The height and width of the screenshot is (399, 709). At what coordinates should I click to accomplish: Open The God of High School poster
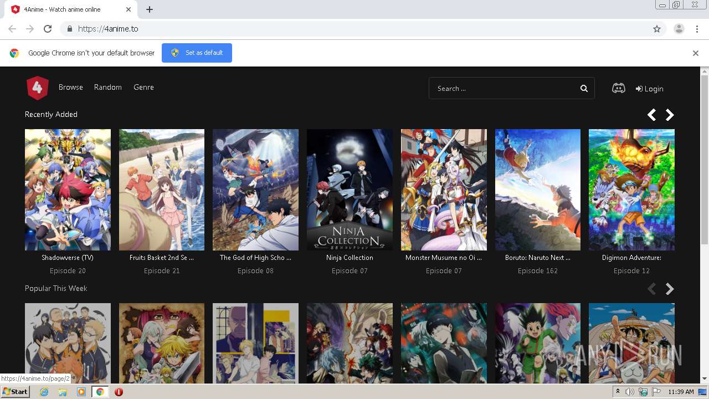point(255,190)
